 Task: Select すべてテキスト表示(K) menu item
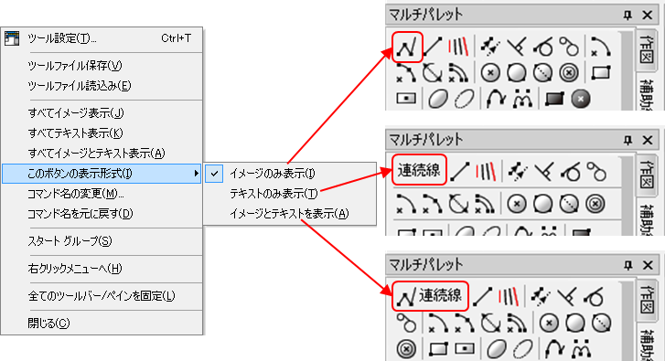click(102, 133)
